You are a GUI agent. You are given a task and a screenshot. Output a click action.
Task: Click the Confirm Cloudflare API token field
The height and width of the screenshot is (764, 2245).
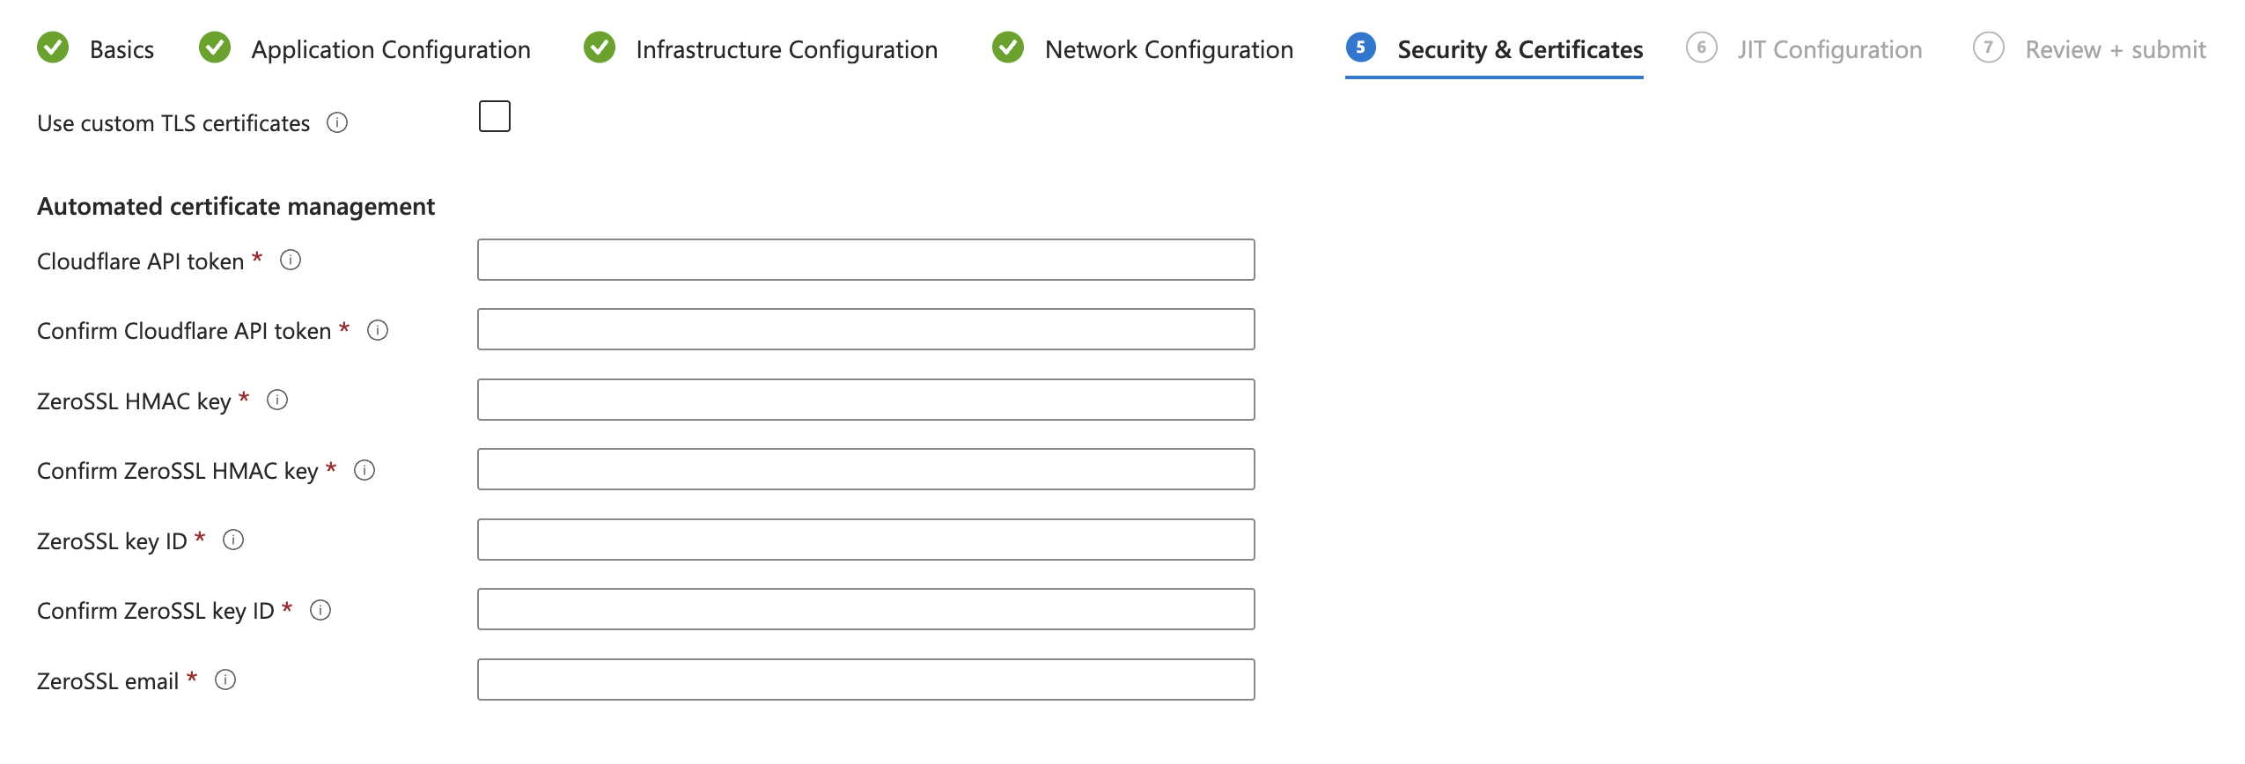pos(865,329)
